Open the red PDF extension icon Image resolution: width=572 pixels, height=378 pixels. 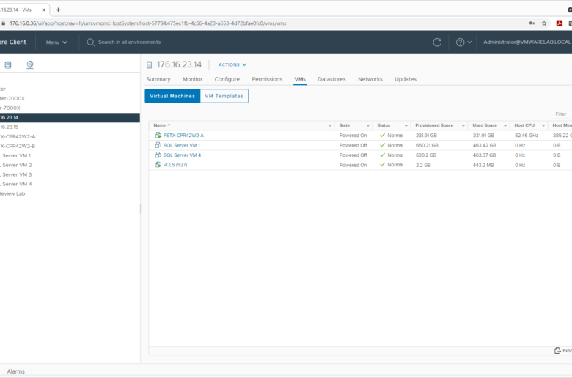(560, 23)
